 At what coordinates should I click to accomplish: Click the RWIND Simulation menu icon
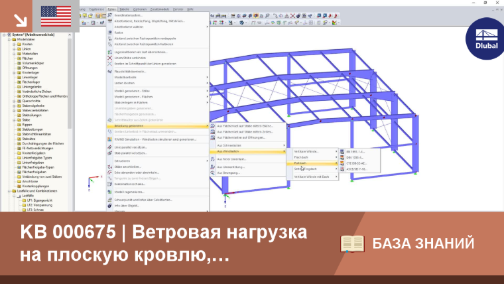[109, 139]
